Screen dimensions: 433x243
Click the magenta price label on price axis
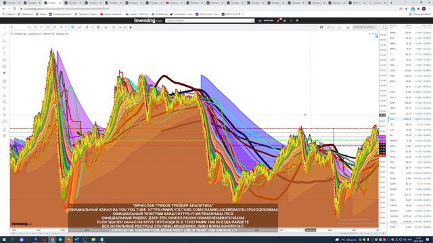click(382, 136)
